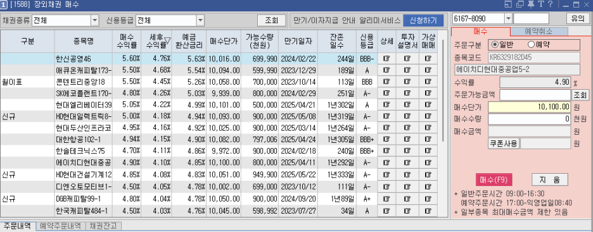Switch to the 매수 tab
Image resolution: width=593 pixels, height=232 pixels.
point(480,32)
